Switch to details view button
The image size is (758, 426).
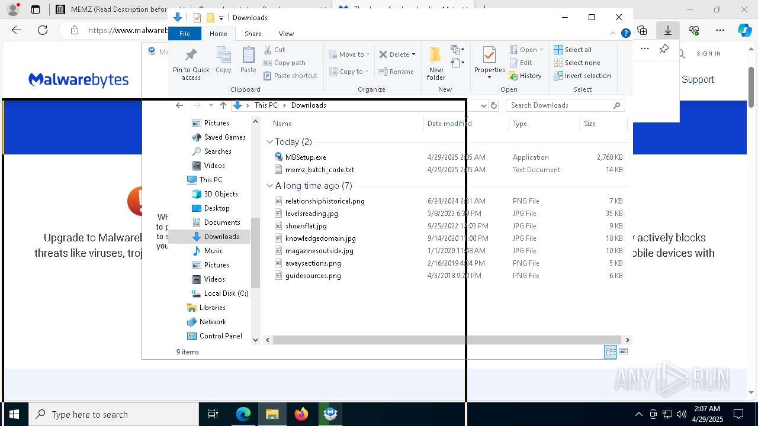click(x=611, y=351)
